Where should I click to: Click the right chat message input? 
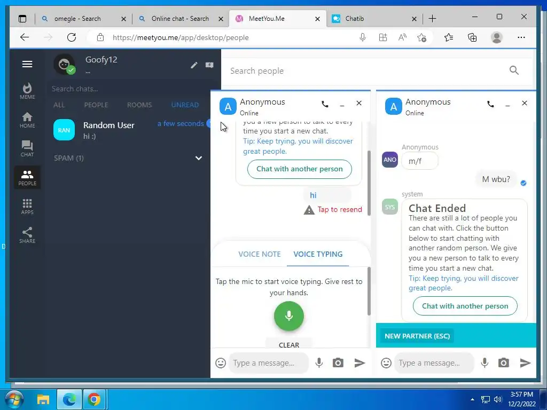434,363
